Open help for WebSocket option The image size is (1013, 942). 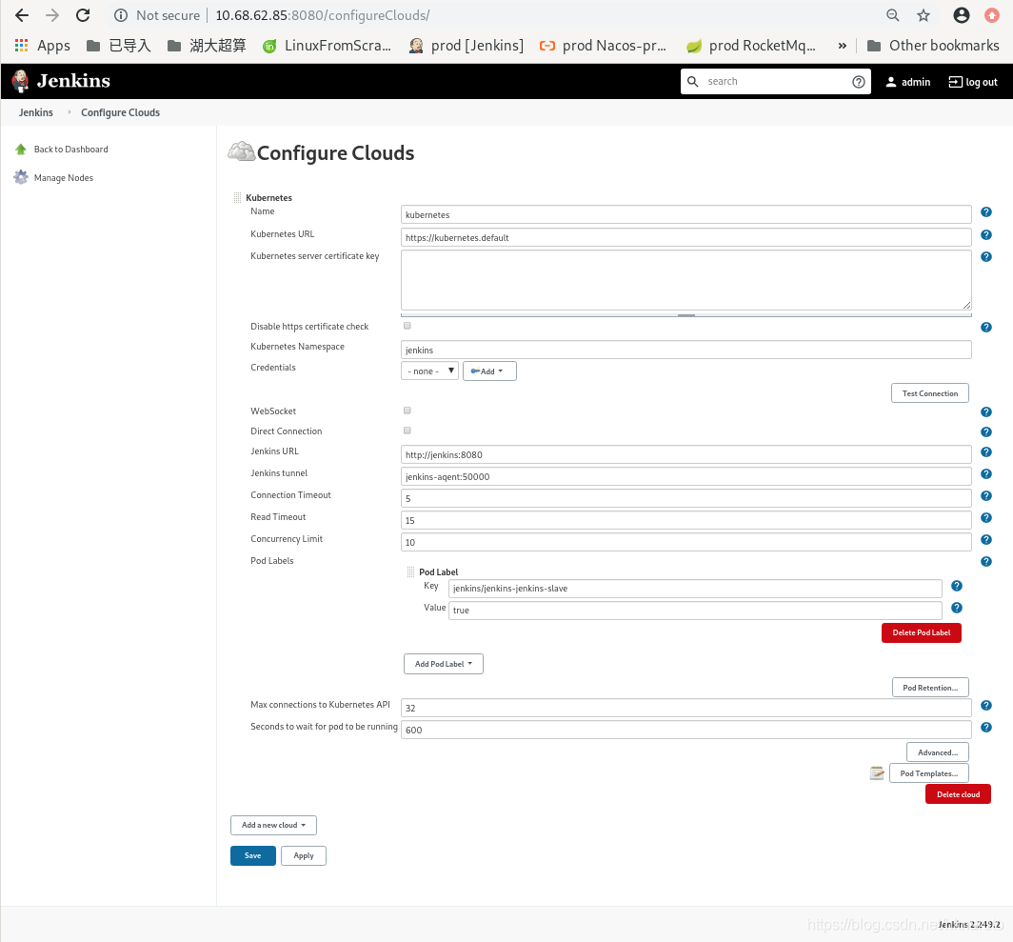pyautogui.click(x=986, y=411)
